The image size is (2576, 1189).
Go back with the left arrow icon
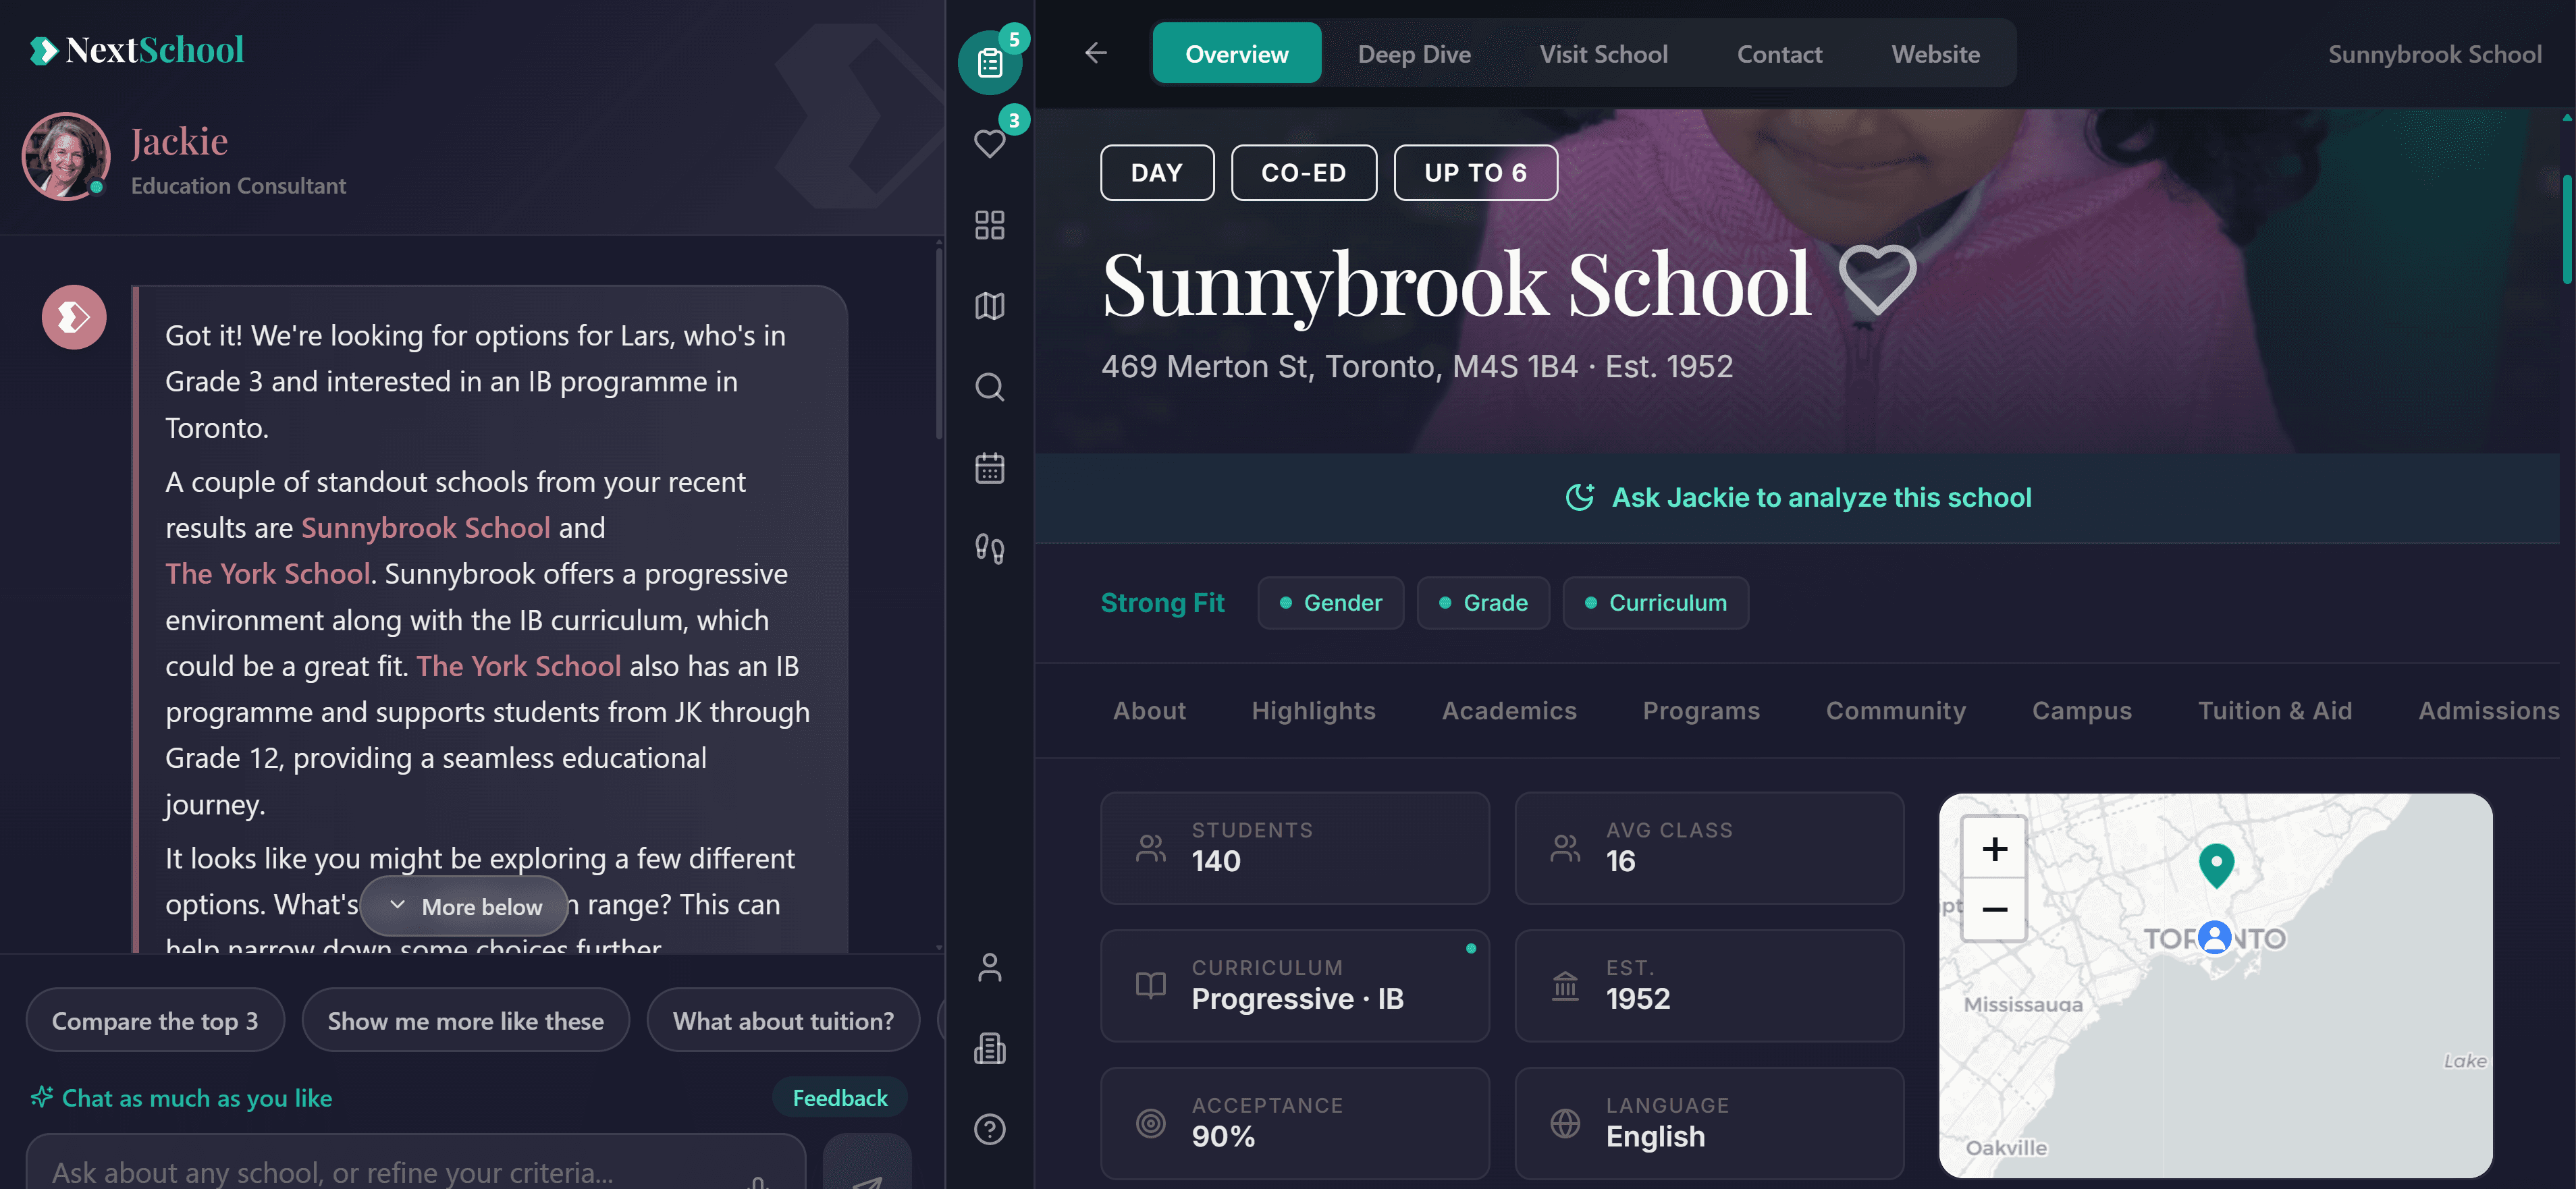pyautogui.click(x=1096, y=53)
